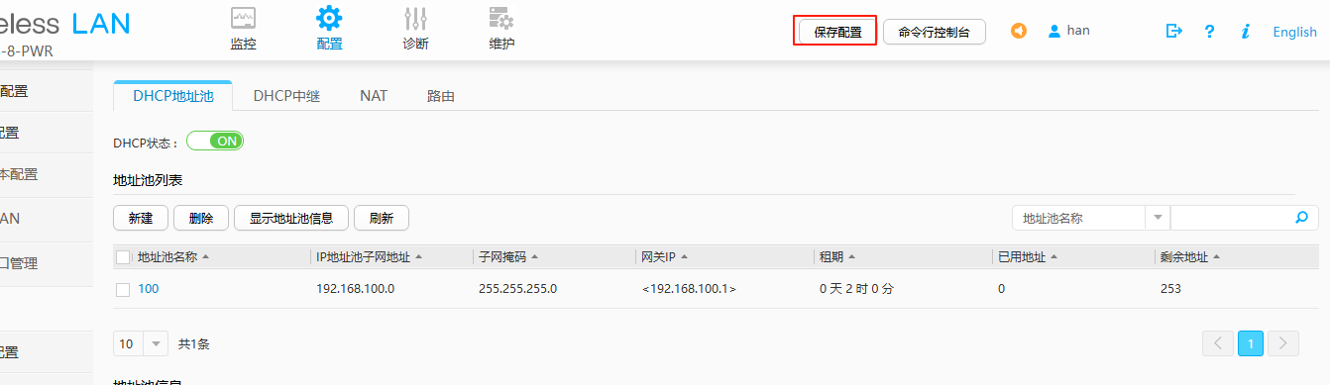The height and width of the screenshot is (385, 1330).
Task: Click the han username label
Action: click(1078, 31)
